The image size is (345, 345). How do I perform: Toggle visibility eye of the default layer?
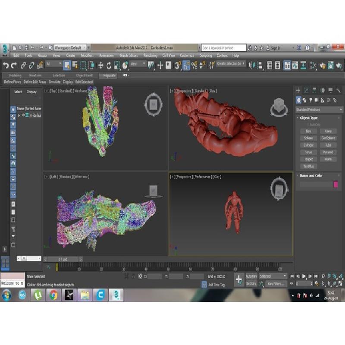tap(23, 115)
